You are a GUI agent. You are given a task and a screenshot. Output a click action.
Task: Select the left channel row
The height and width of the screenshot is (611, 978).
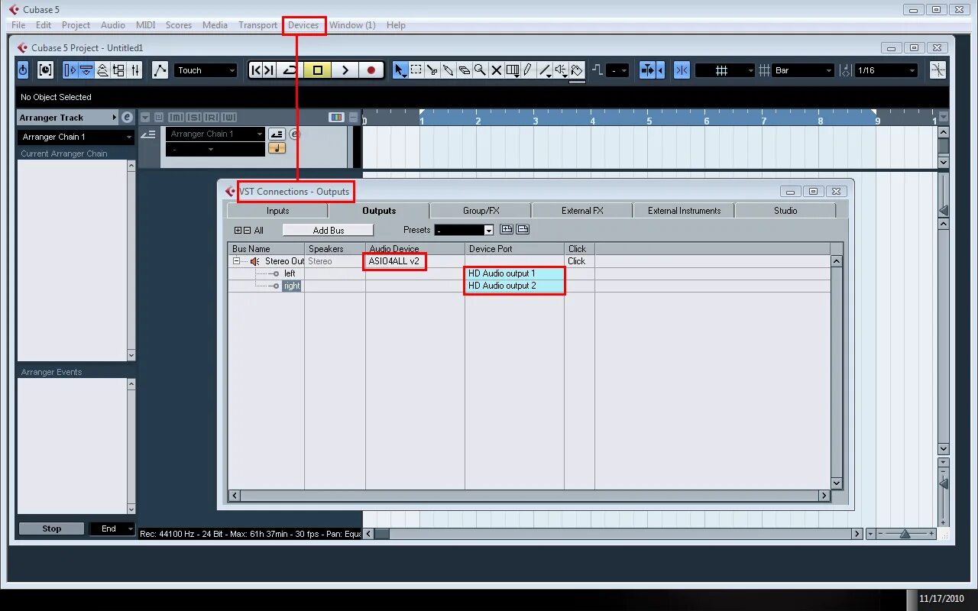point(290,273)
